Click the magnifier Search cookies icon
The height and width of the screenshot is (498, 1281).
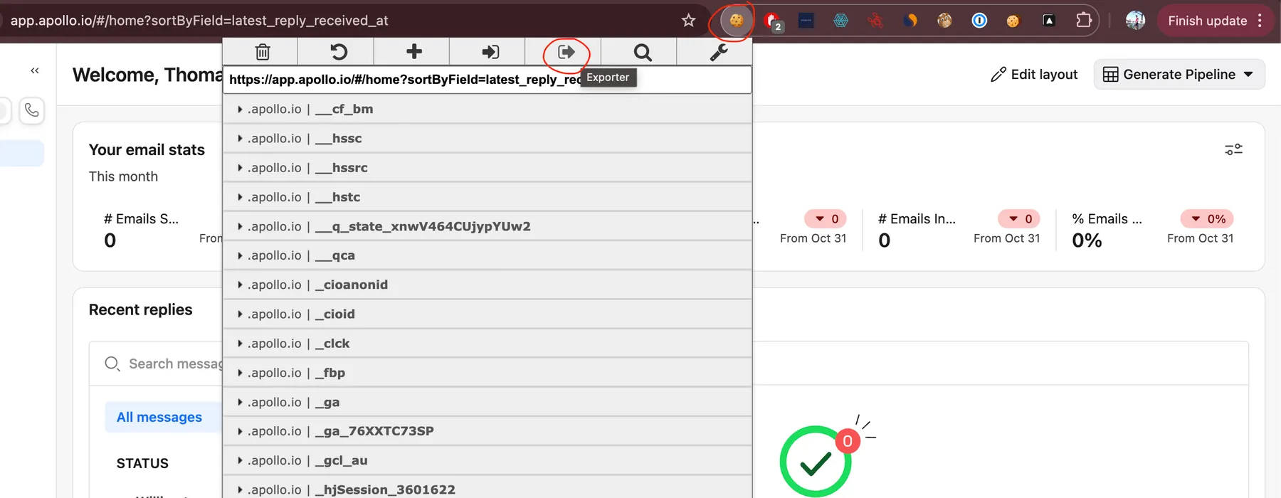[x=643, y=52]
